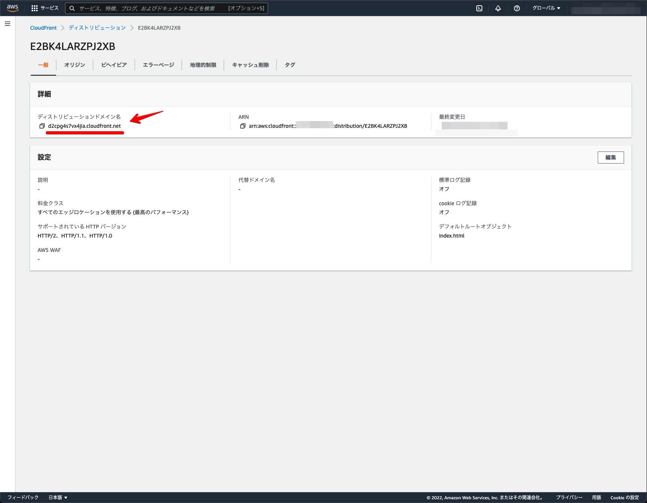Image resolution: width=647 pixels, height=503 pixels.
Task: Click the account name menu in header
Action: pyautogui.click(x=606, y=8)
